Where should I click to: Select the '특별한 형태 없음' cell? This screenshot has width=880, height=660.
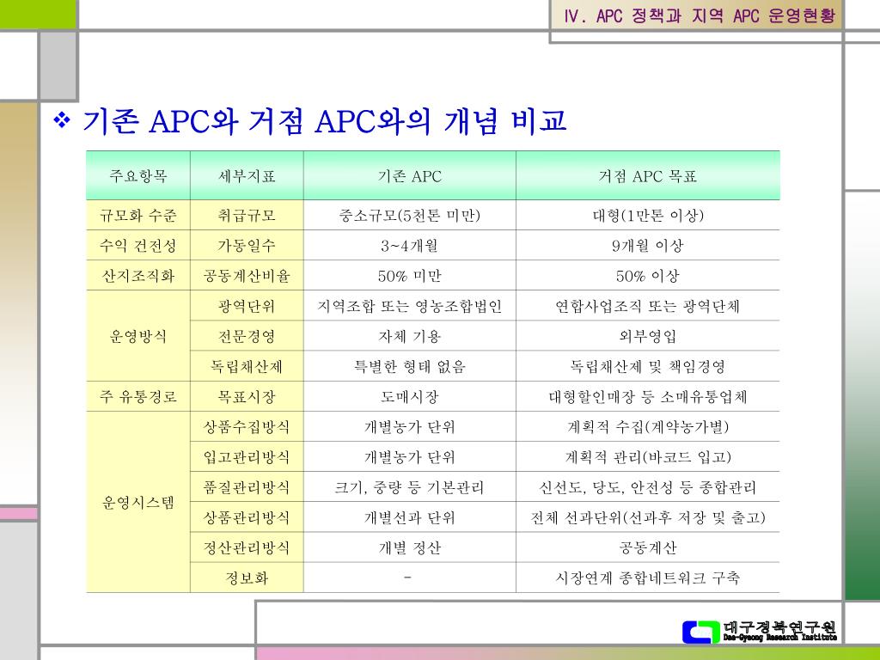click(410, 366)
